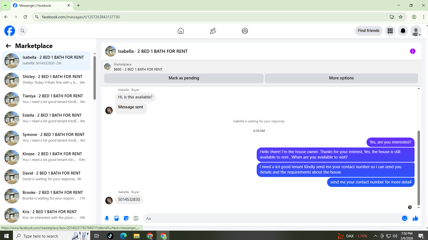Click the install app icon in address bar
This screenshot has width=428, height=240.
coord(392,17)
